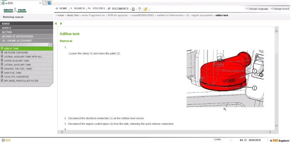Open the SEARCH menu
This screenshot has width=291, height=143.
(x=78, y=8)
